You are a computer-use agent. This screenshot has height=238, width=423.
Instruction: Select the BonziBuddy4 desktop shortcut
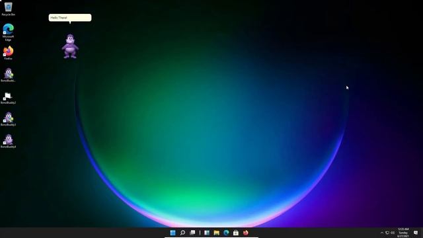point(9,141)
